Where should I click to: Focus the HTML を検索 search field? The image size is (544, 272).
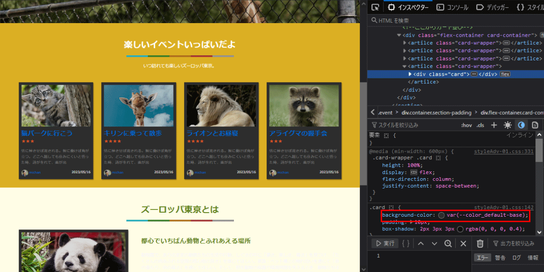click(456, 20)
